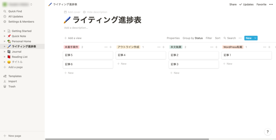
Task: Open Settings & Members
Action: [22, 21]
